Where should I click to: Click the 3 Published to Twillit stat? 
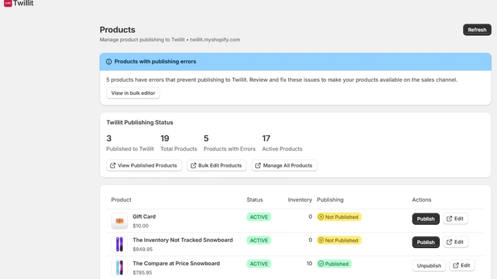point(130,143)
